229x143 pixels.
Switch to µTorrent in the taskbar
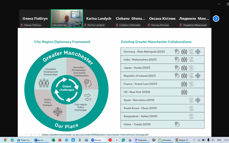pos(166,140)
